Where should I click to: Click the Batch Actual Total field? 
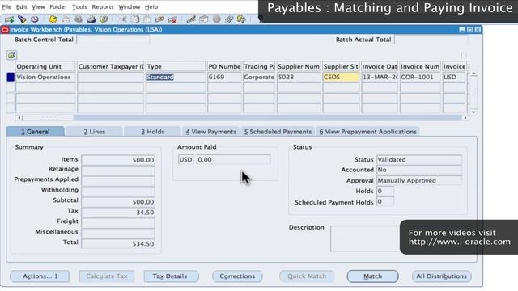pyautogui.click(x=431, y=40)
